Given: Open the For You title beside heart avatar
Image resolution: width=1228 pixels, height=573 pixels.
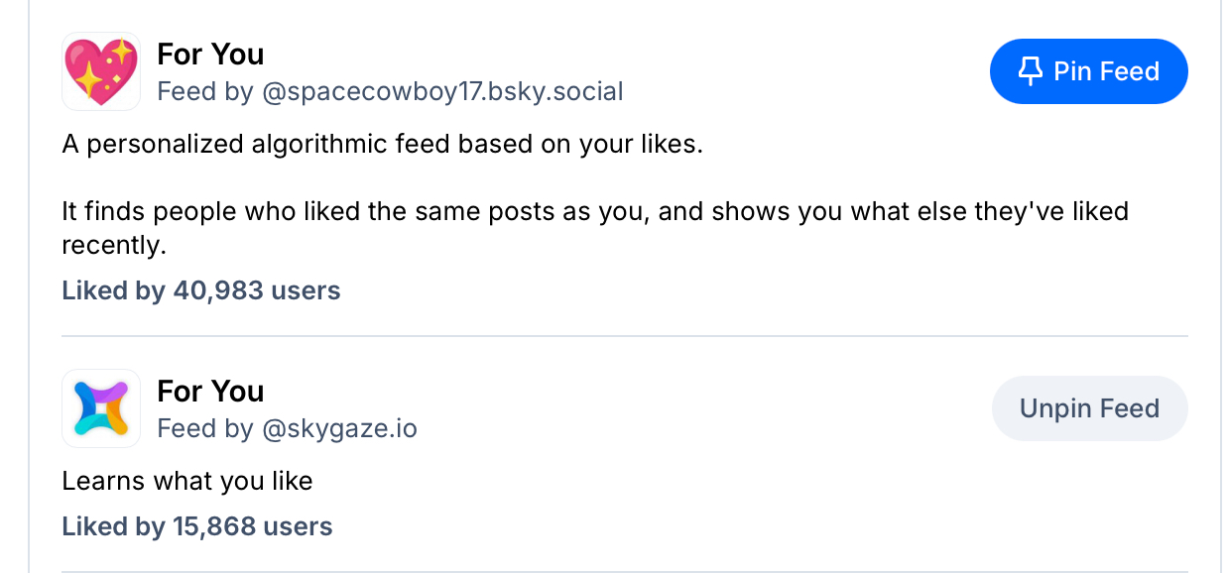Looking at the screenshot, I should 210,54.
